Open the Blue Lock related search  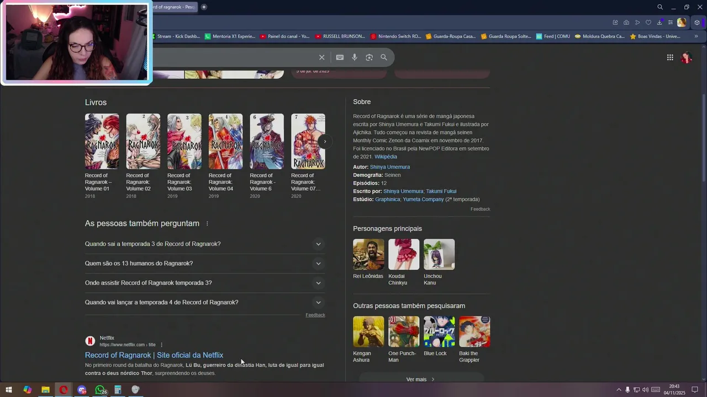coord(439,331)
